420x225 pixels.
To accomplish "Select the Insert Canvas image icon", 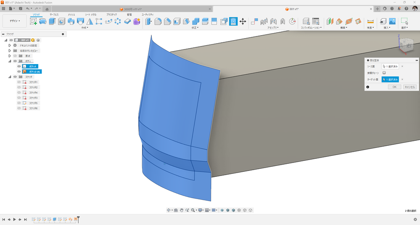I will 392,21.
